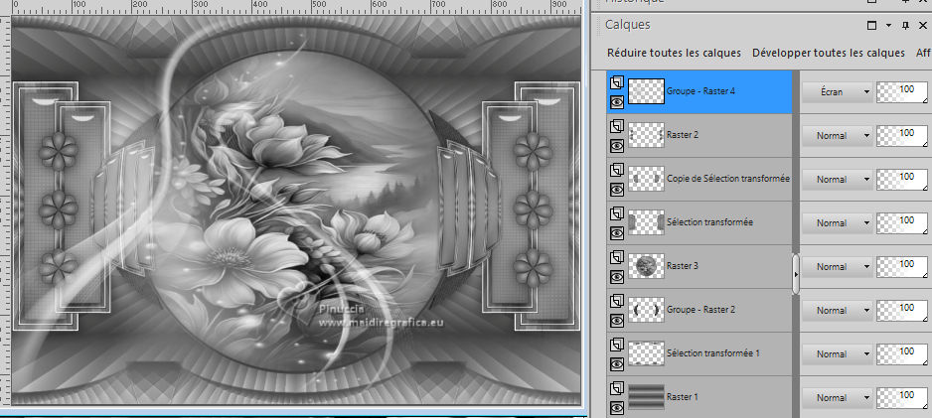This screenshot has width=932, height=418.
Task: Click layer type icon beside the Sélection transformée name
Action: (x=616, y=213)
